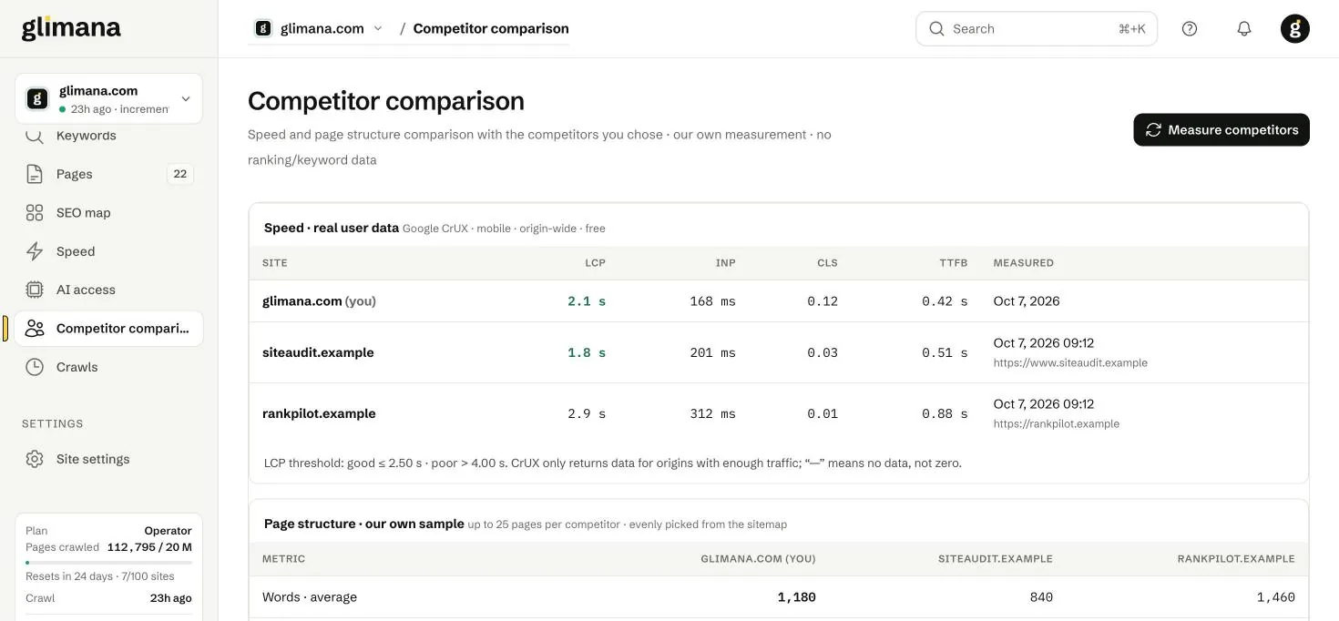Click the 312 ms INP value
The width and height of the screenshot is (1339, 621).
pyautogui.click(x=713, y=413)
